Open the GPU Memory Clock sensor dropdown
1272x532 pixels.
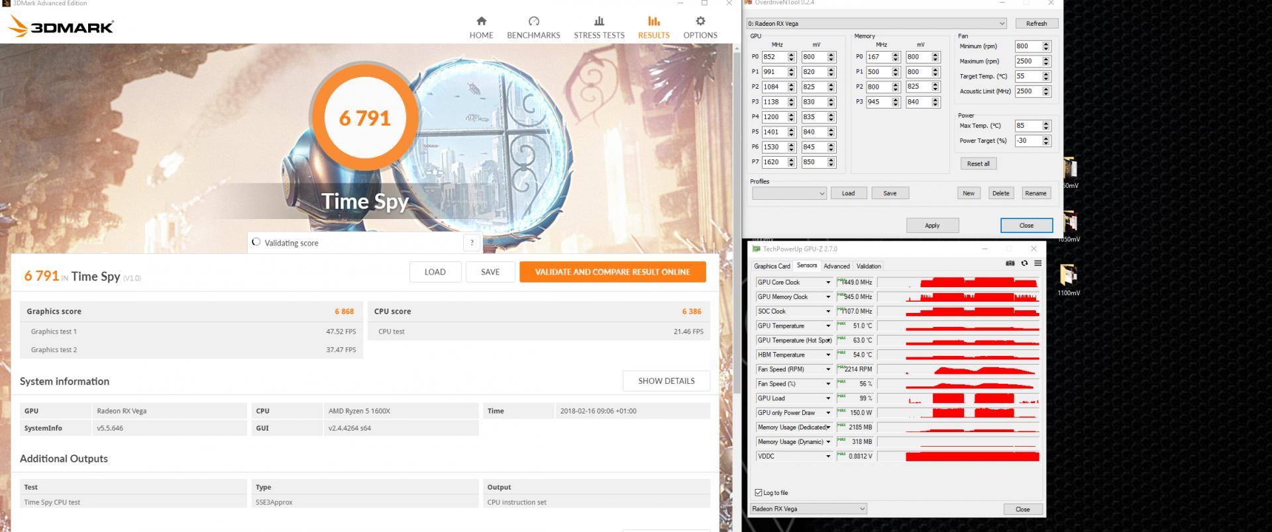coord(827,297)
